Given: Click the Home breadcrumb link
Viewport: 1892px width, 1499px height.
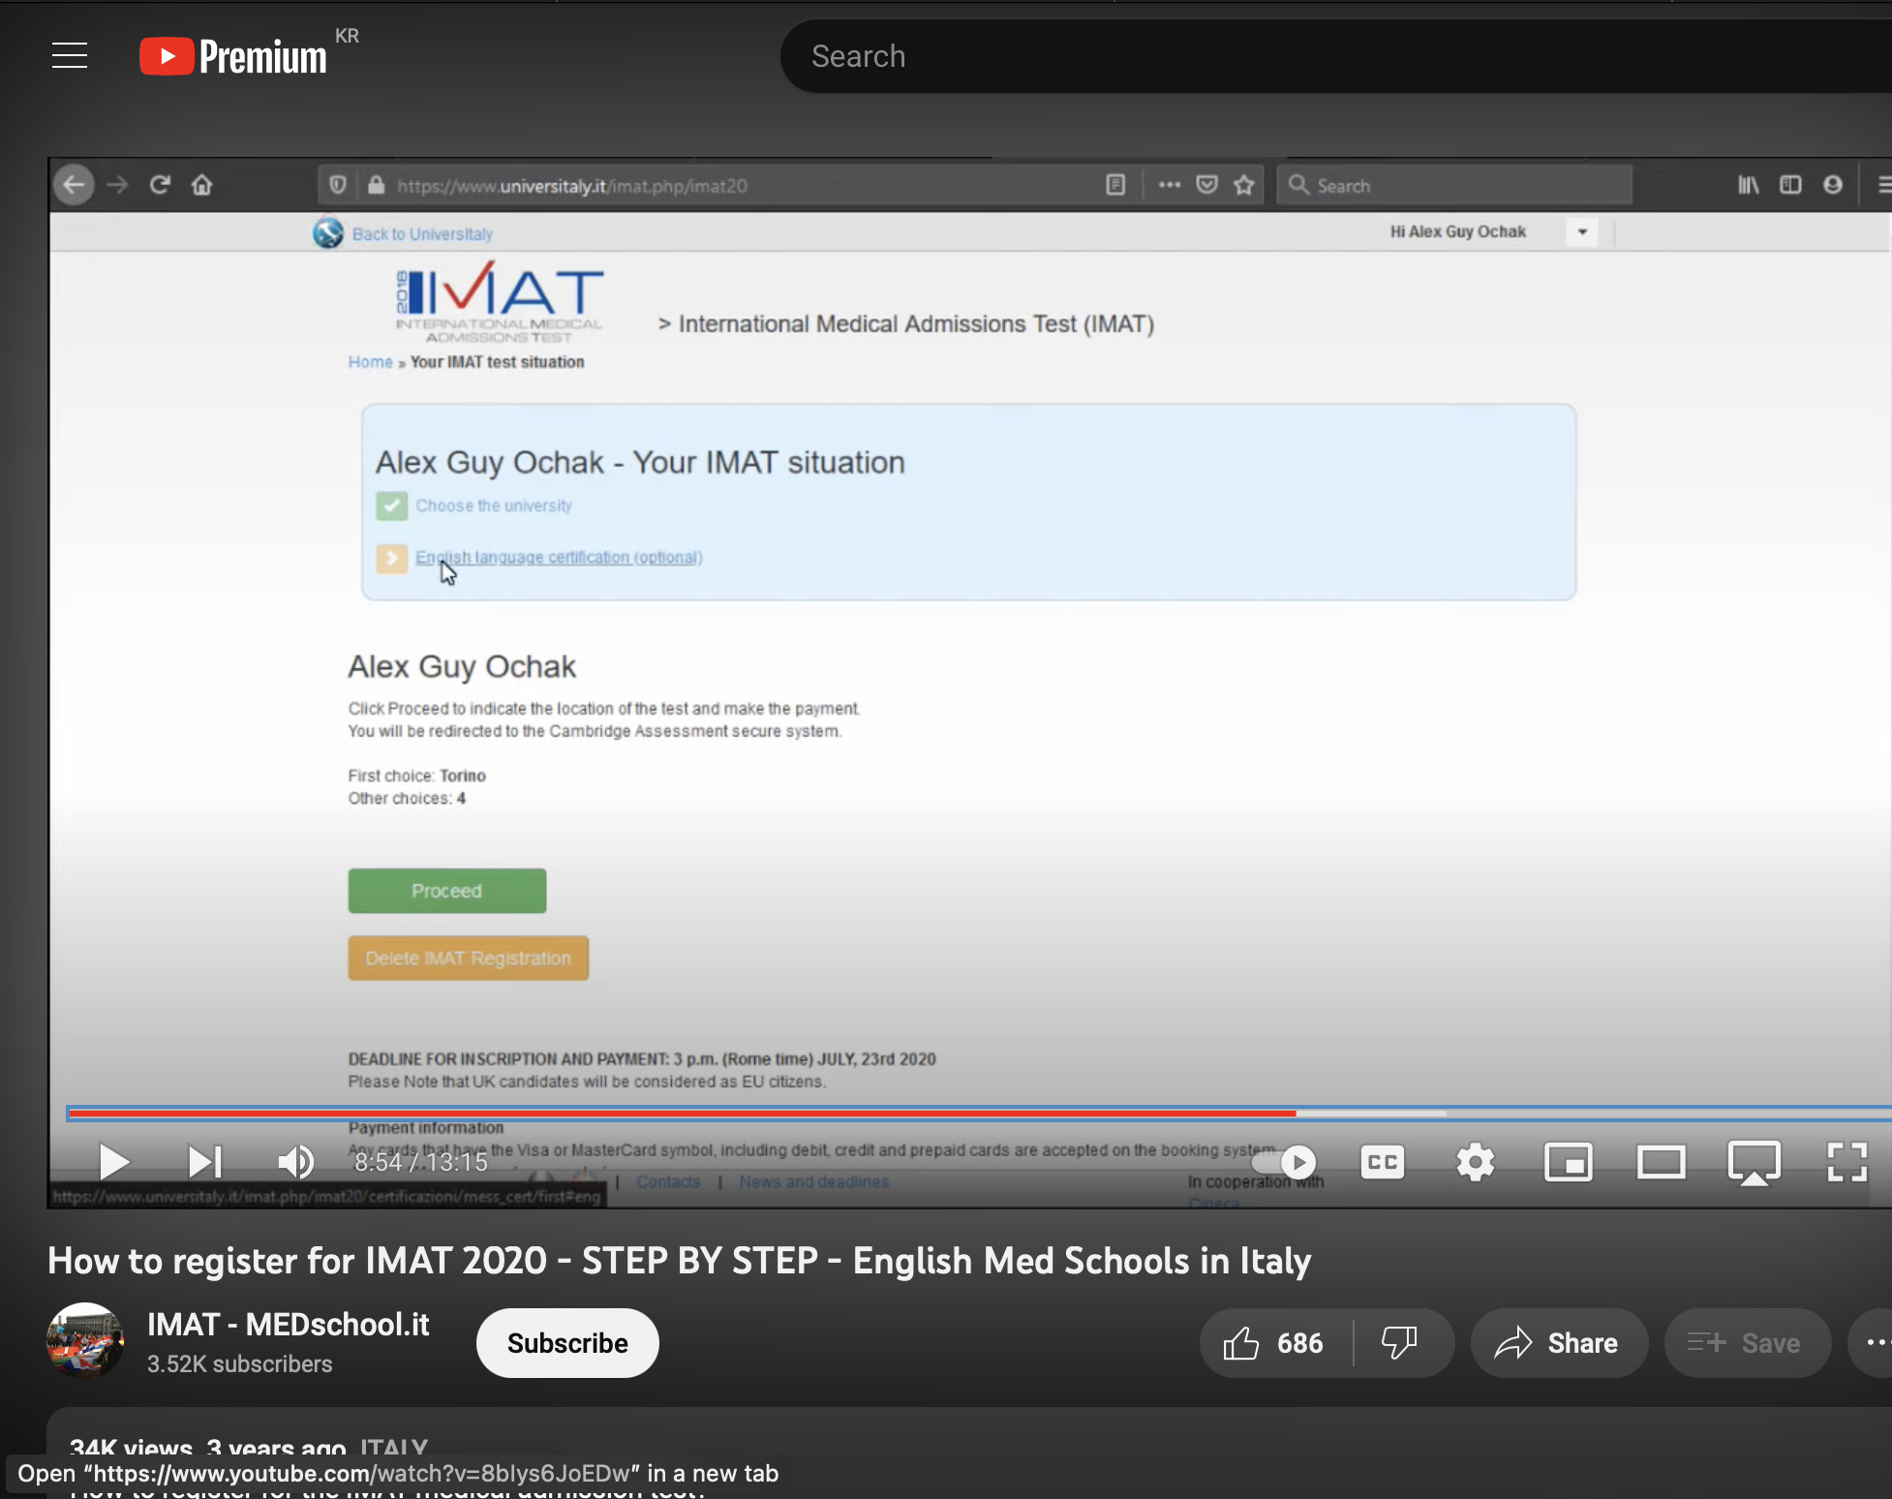Looking at the screenshot, I should tap(370, 362).
